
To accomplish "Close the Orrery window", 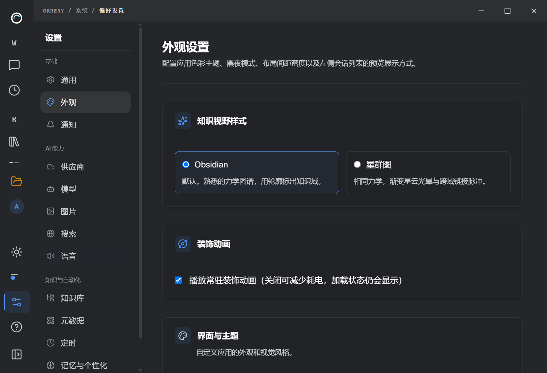I will pos(534,11).
